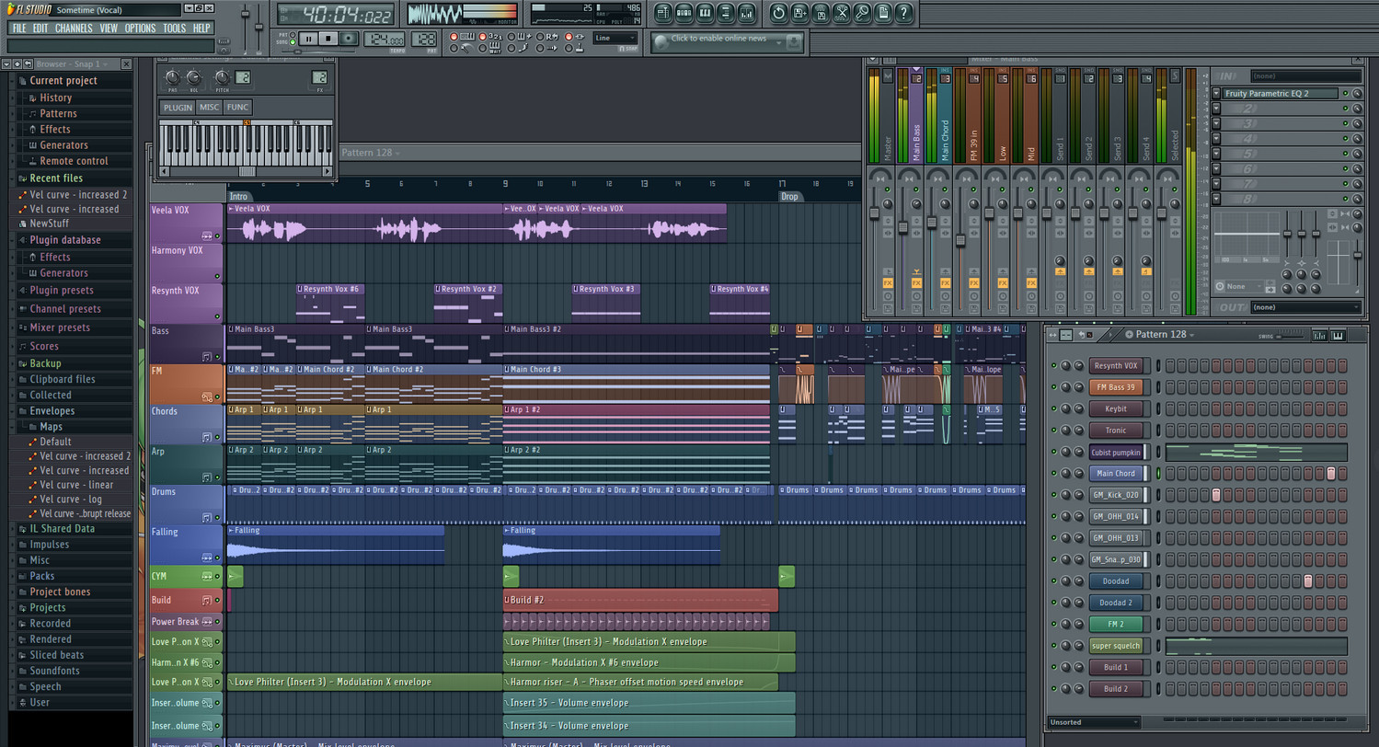This screenshot has height=747, width=1379.
Task: Expand the Plugin presets browser folder
Action: tap(61, 291)
